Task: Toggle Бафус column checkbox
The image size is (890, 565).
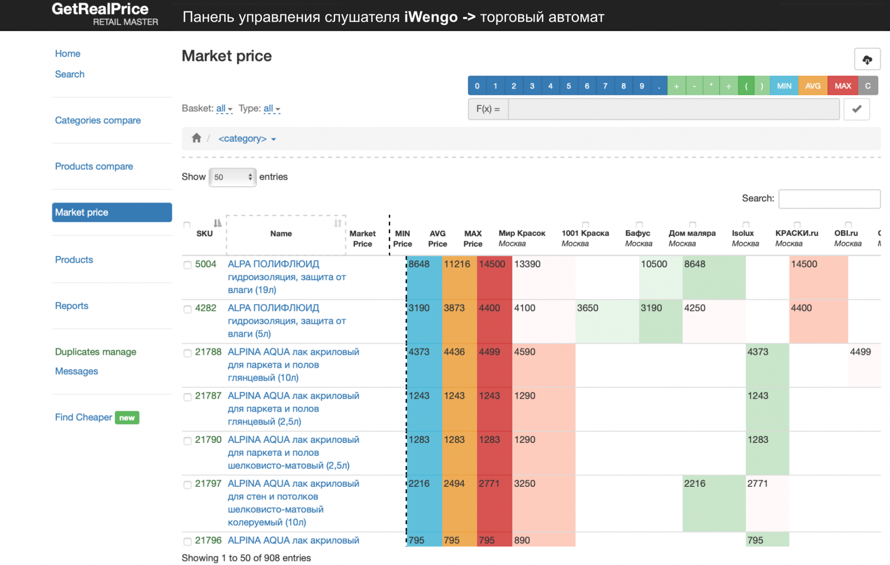Action: pyautogui.click(x=639, y=225)
